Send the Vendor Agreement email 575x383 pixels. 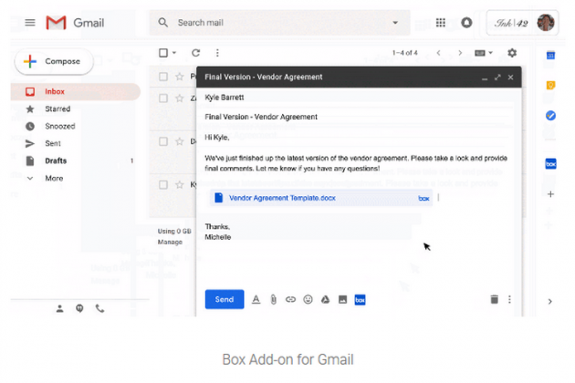tap(225, 299)
